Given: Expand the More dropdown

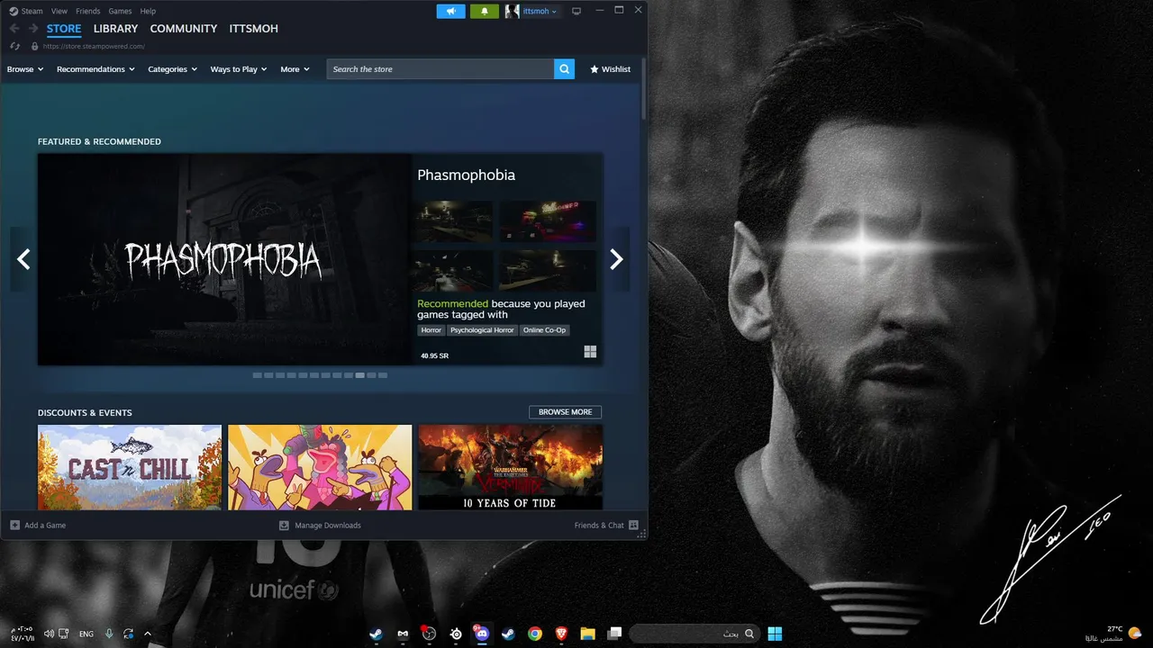Looking at the screenshot, I should point(295,69).
